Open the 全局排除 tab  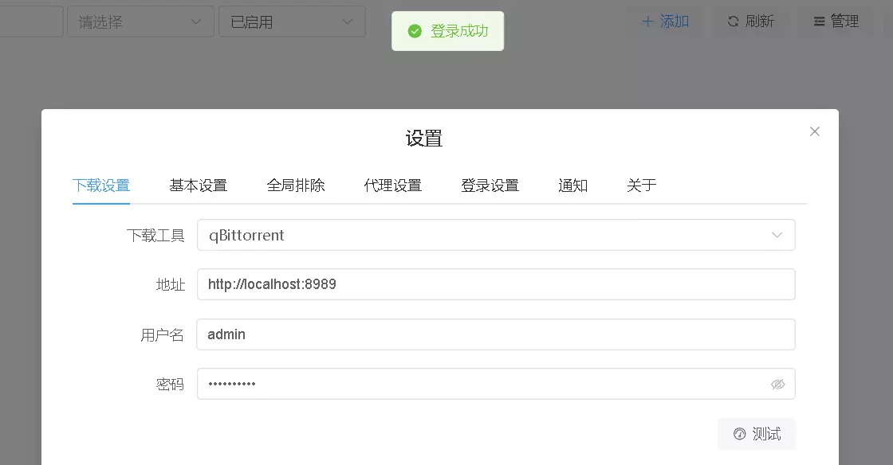pos(296,186)
